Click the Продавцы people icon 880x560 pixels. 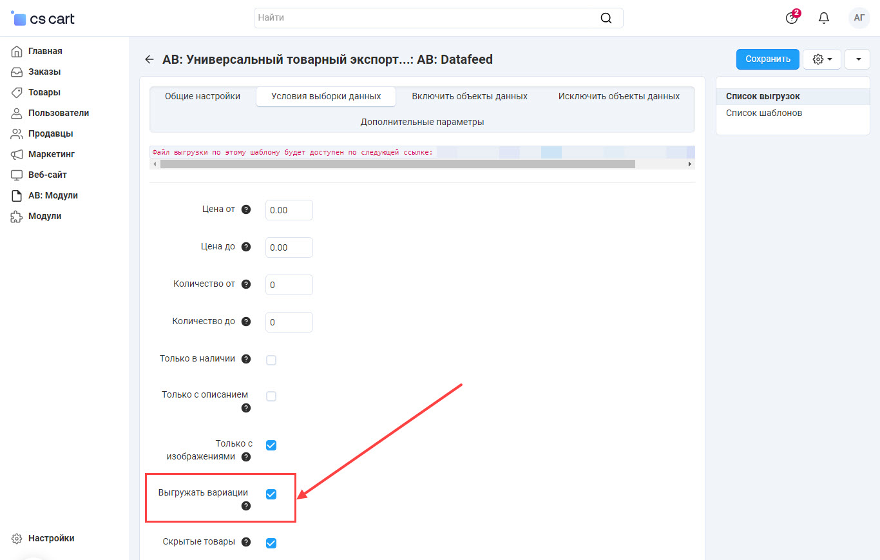point(17,133)
